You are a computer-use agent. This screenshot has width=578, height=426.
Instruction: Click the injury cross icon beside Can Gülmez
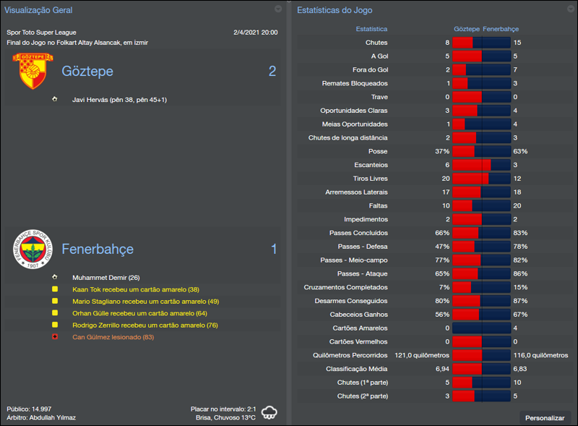click(x=56, y=337)
